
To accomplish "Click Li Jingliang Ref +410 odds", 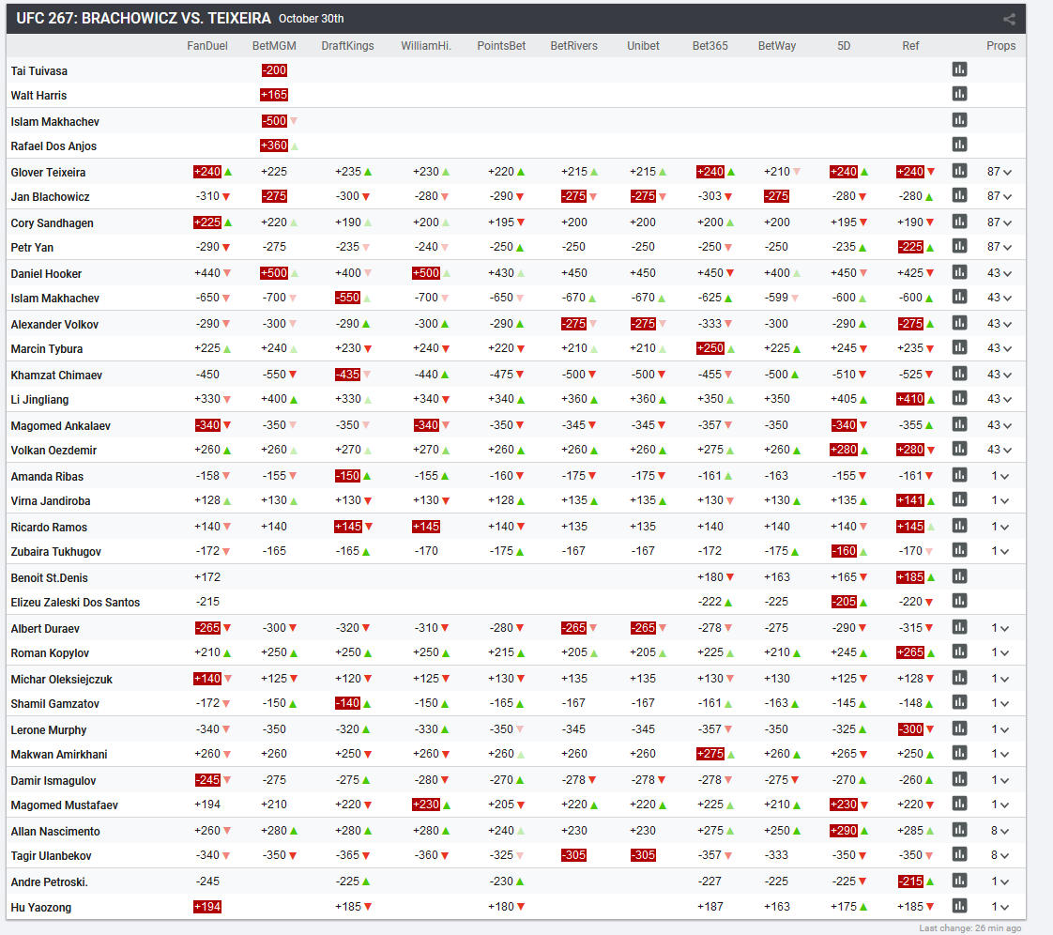I will (x=910, y=399).
